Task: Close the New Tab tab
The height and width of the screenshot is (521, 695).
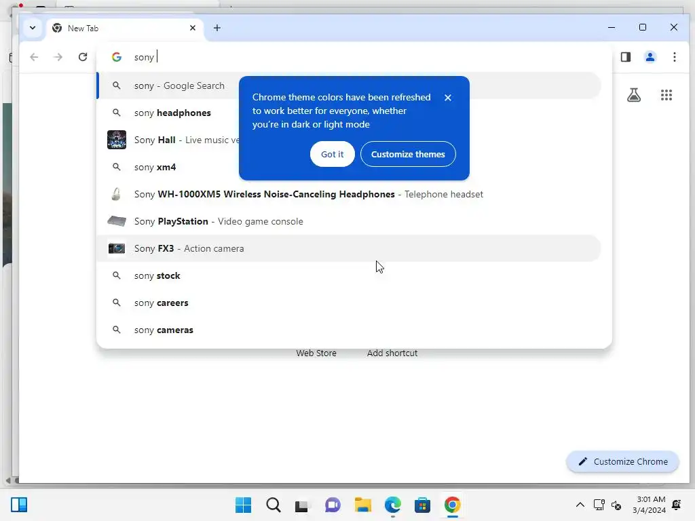Action: pyautogui.click(x=192, y=28)
